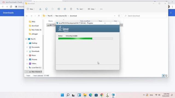
Task: Open Windows Start menu
Action: click(62, 95)
